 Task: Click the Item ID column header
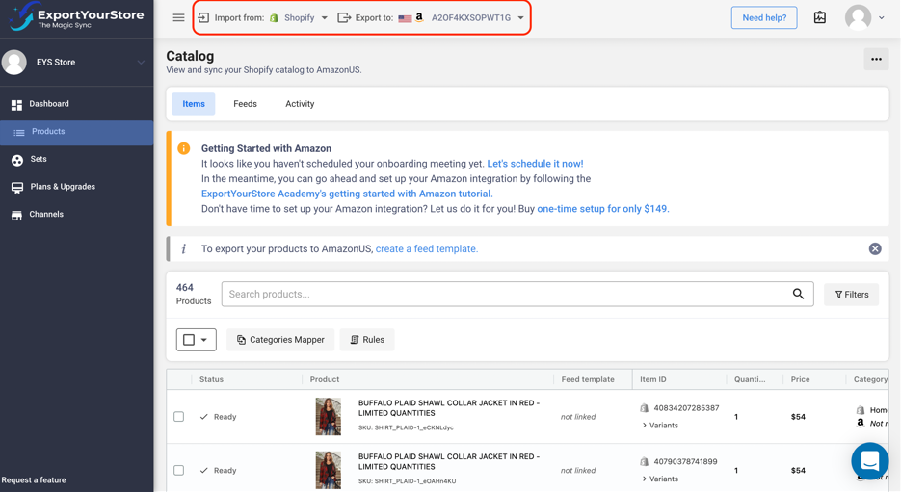653,379
